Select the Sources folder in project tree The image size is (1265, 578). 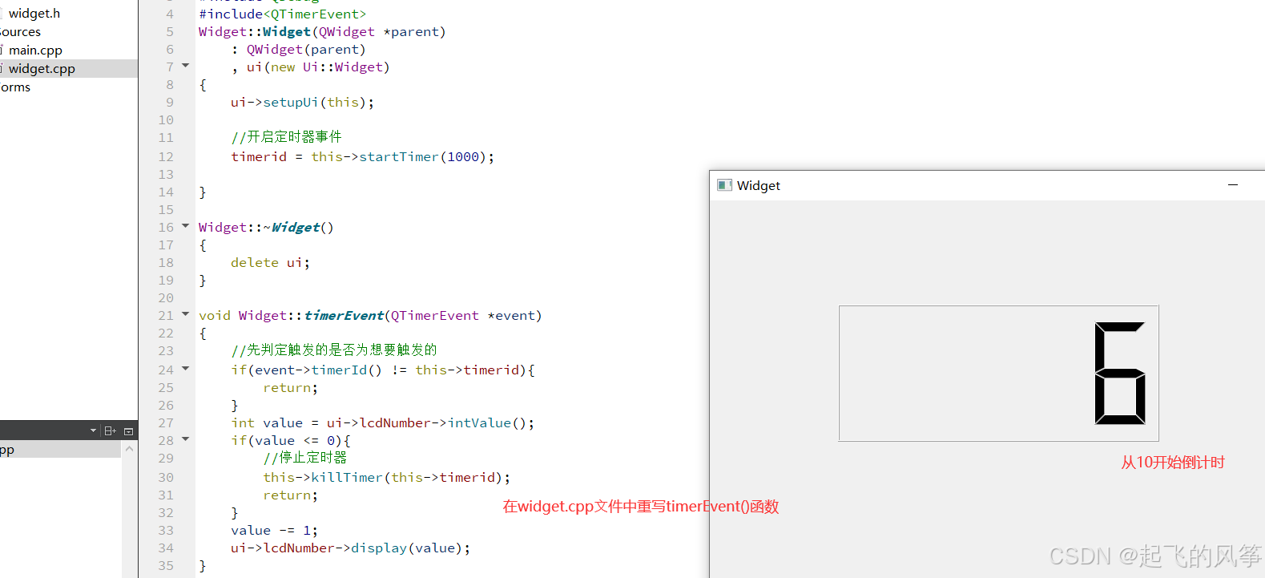point(20,32)
